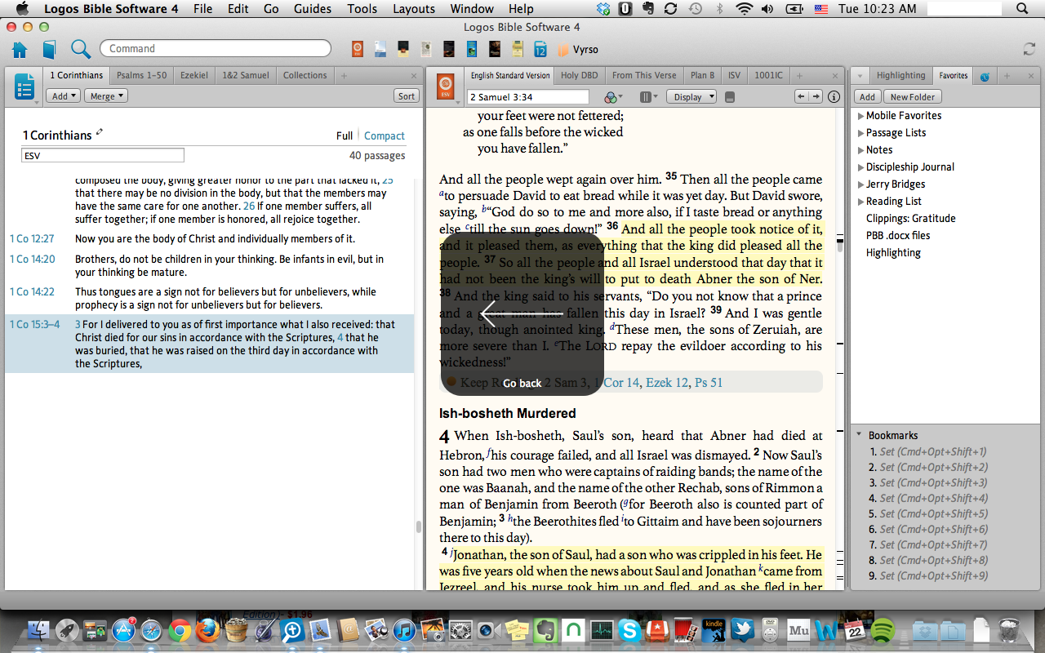Viewport: 1045px width, 653px height.
Task: Switch to the Highlighting tab
Action: [901, 75]
